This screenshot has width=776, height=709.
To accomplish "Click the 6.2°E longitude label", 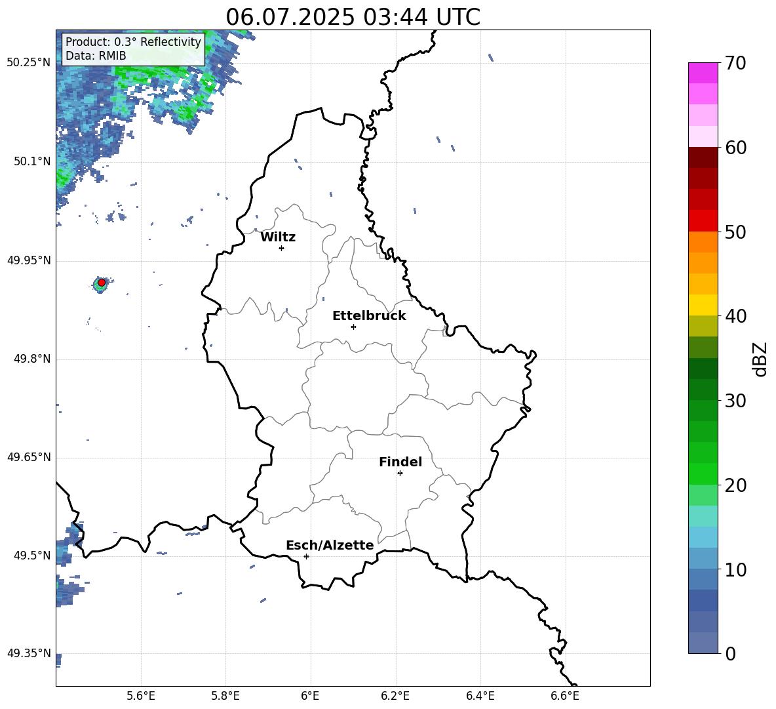I will coord(395,696).
